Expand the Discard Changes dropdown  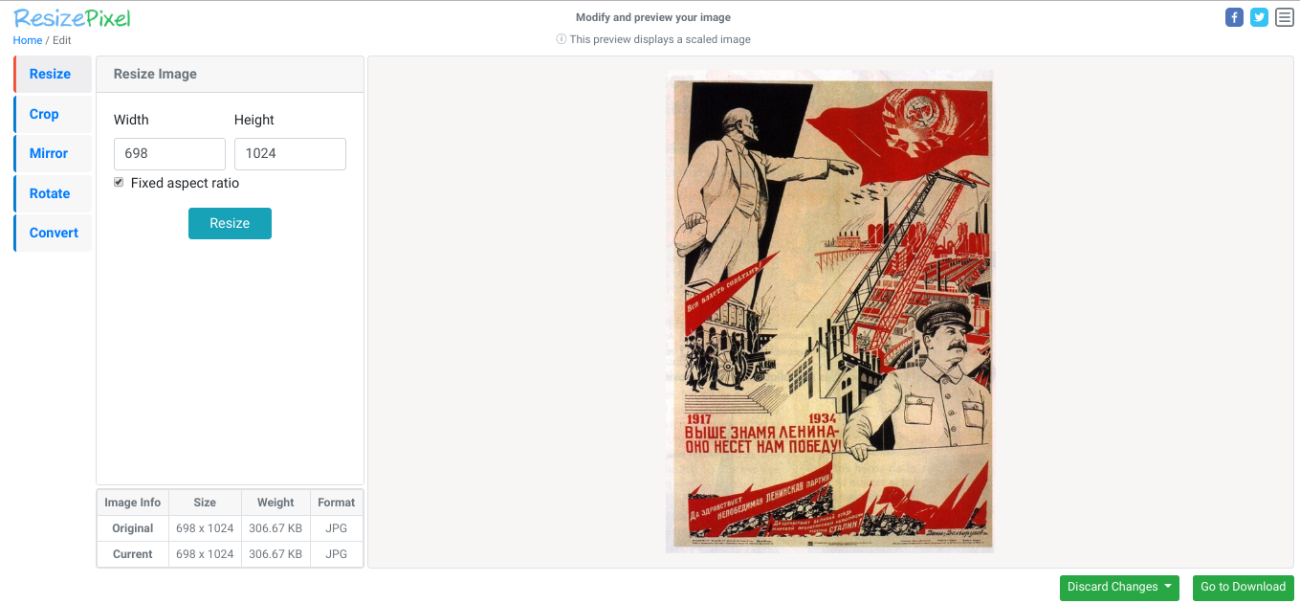coord(1119,587)
